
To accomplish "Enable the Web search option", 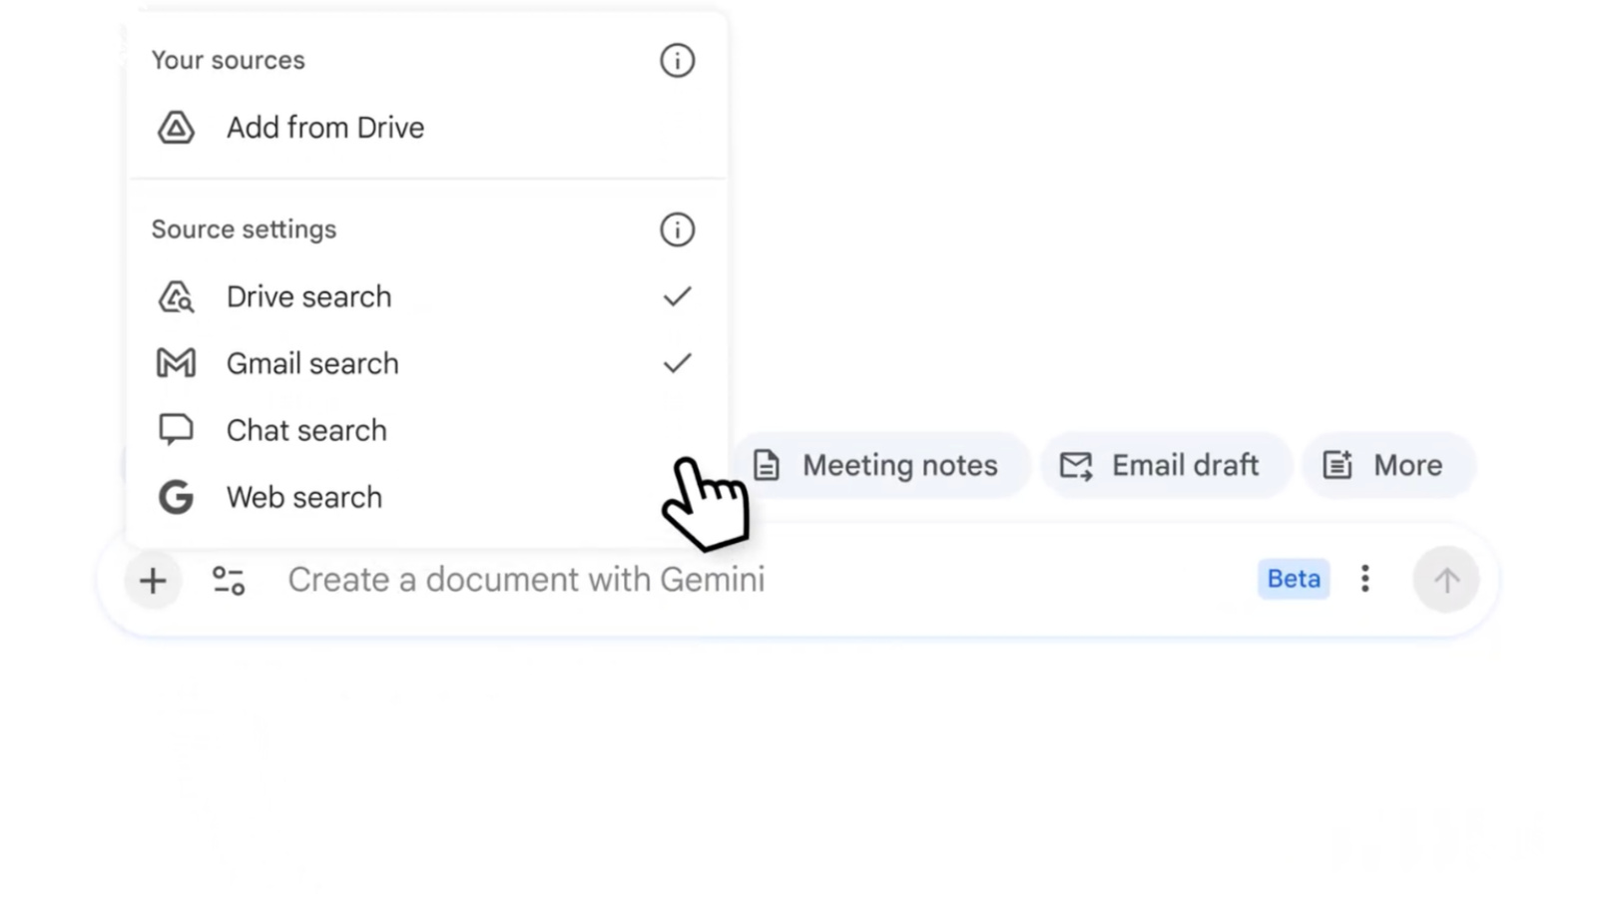I will (427, 497).
